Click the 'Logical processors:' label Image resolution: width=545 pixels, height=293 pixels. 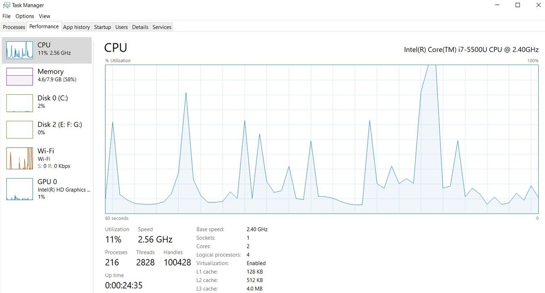click(218, 255)
